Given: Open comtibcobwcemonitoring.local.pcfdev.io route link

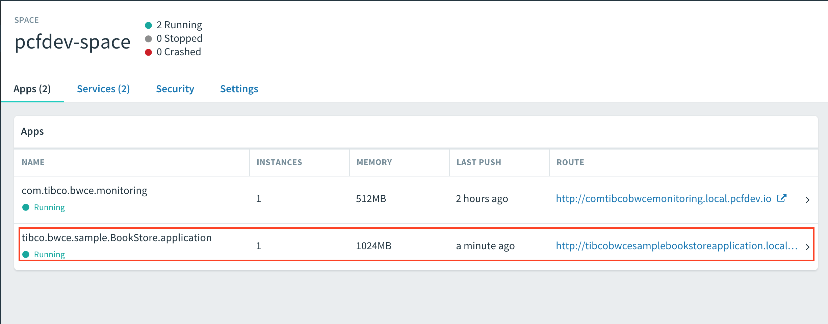Looking at the screenshot, I should pyautogui.click(x=664, y=199).
